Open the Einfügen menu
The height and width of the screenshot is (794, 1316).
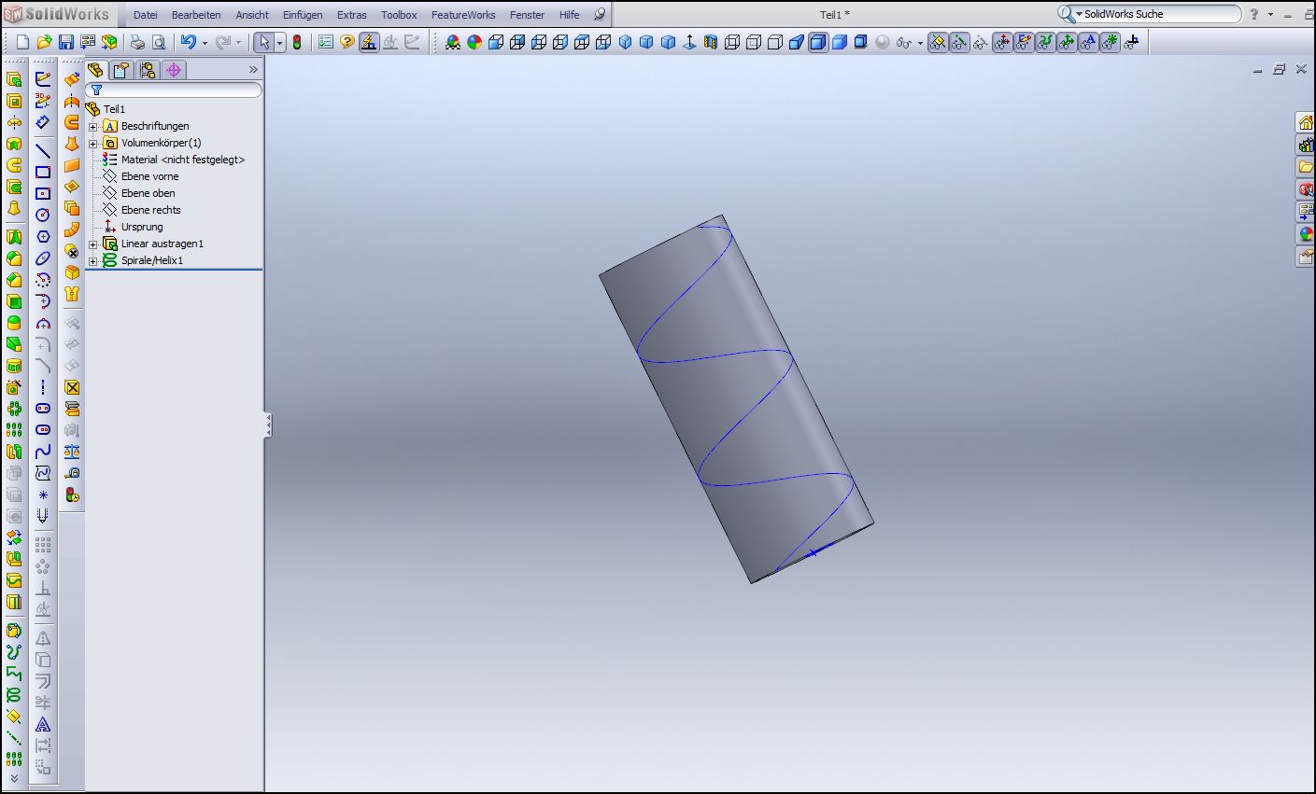(303, 15)
